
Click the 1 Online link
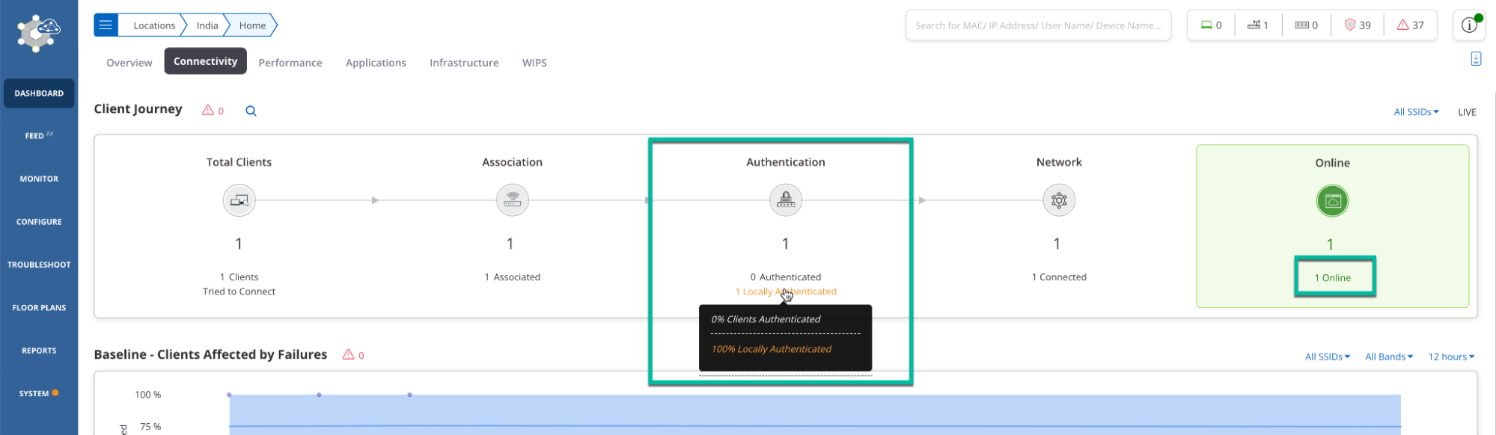(1332, 278)
